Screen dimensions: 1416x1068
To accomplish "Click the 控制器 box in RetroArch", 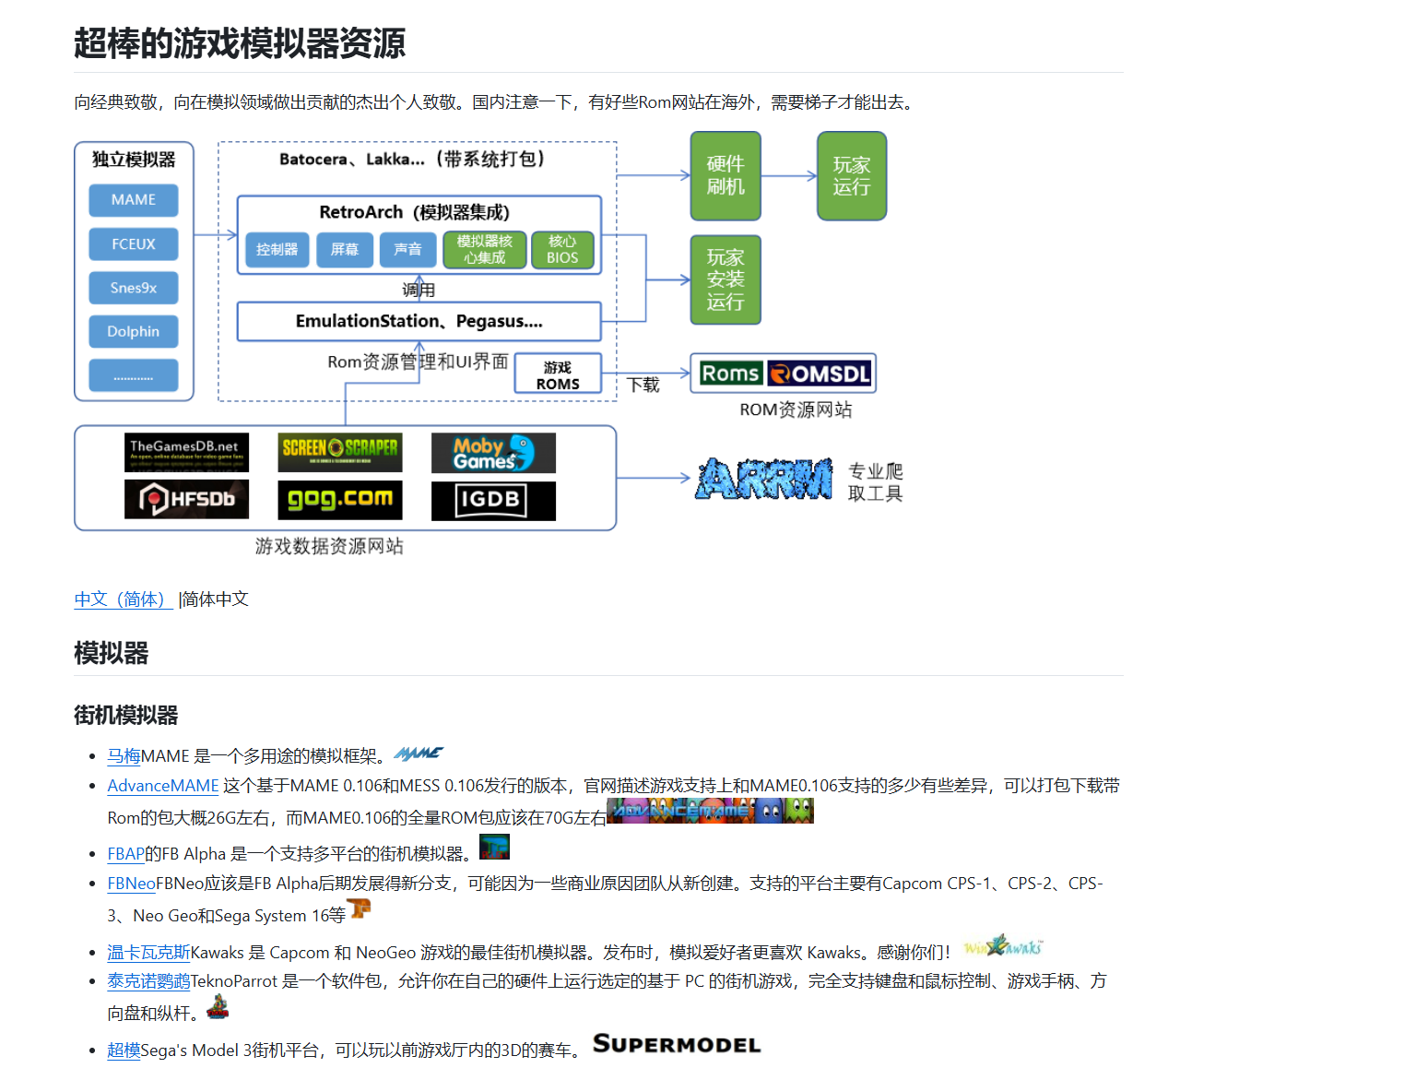I will [277, 250].
